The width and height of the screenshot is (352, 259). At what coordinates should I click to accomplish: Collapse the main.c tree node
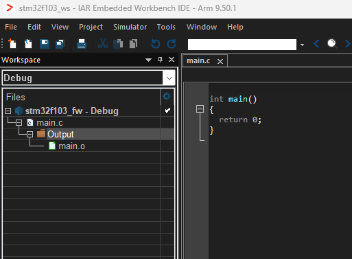pos(19,123)
